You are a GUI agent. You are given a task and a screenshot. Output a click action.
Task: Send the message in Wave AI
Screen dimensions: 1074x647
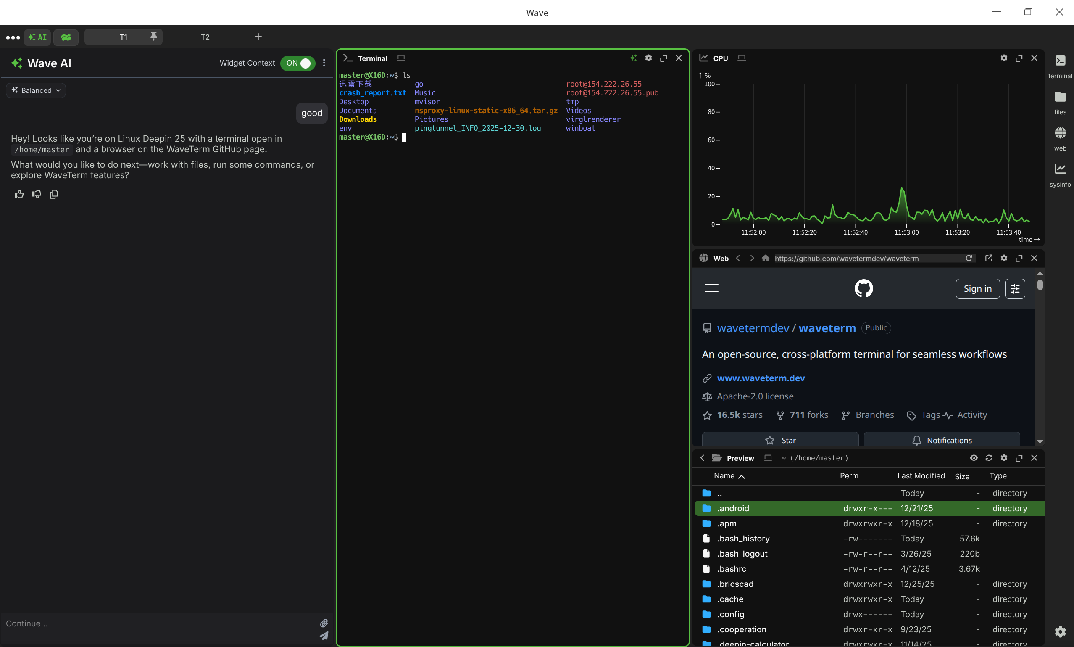(324, 636)
